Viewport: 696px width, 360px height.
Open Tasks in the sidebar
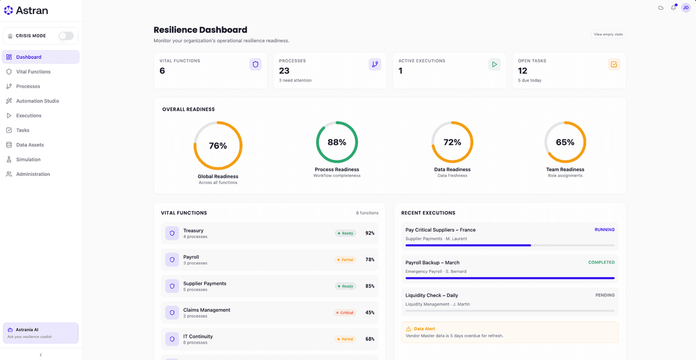point(41,130)
